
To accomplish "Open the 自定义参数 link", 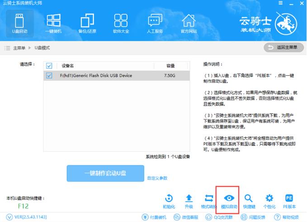I will 157,178.
